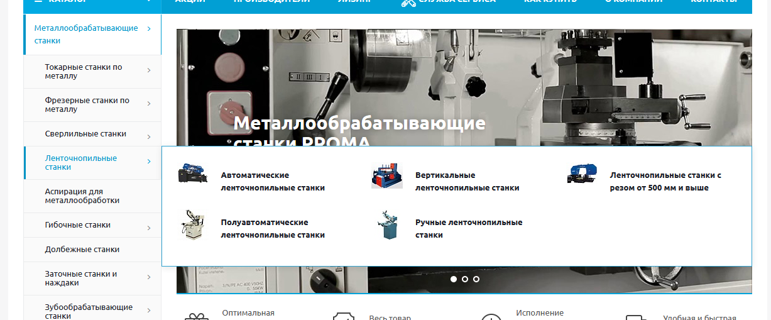Open the Как купить menu item
771x320 pixels.
point(550,2)
